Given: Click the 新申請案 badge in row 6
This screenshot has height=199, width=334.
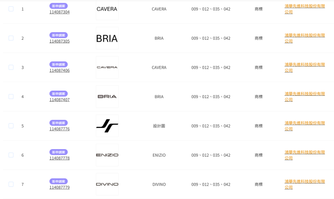Looking at the screenshot, I should tap(59, 152).
